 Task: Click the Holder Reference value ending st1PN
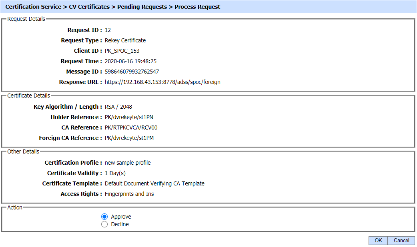(x=129, y=117)
